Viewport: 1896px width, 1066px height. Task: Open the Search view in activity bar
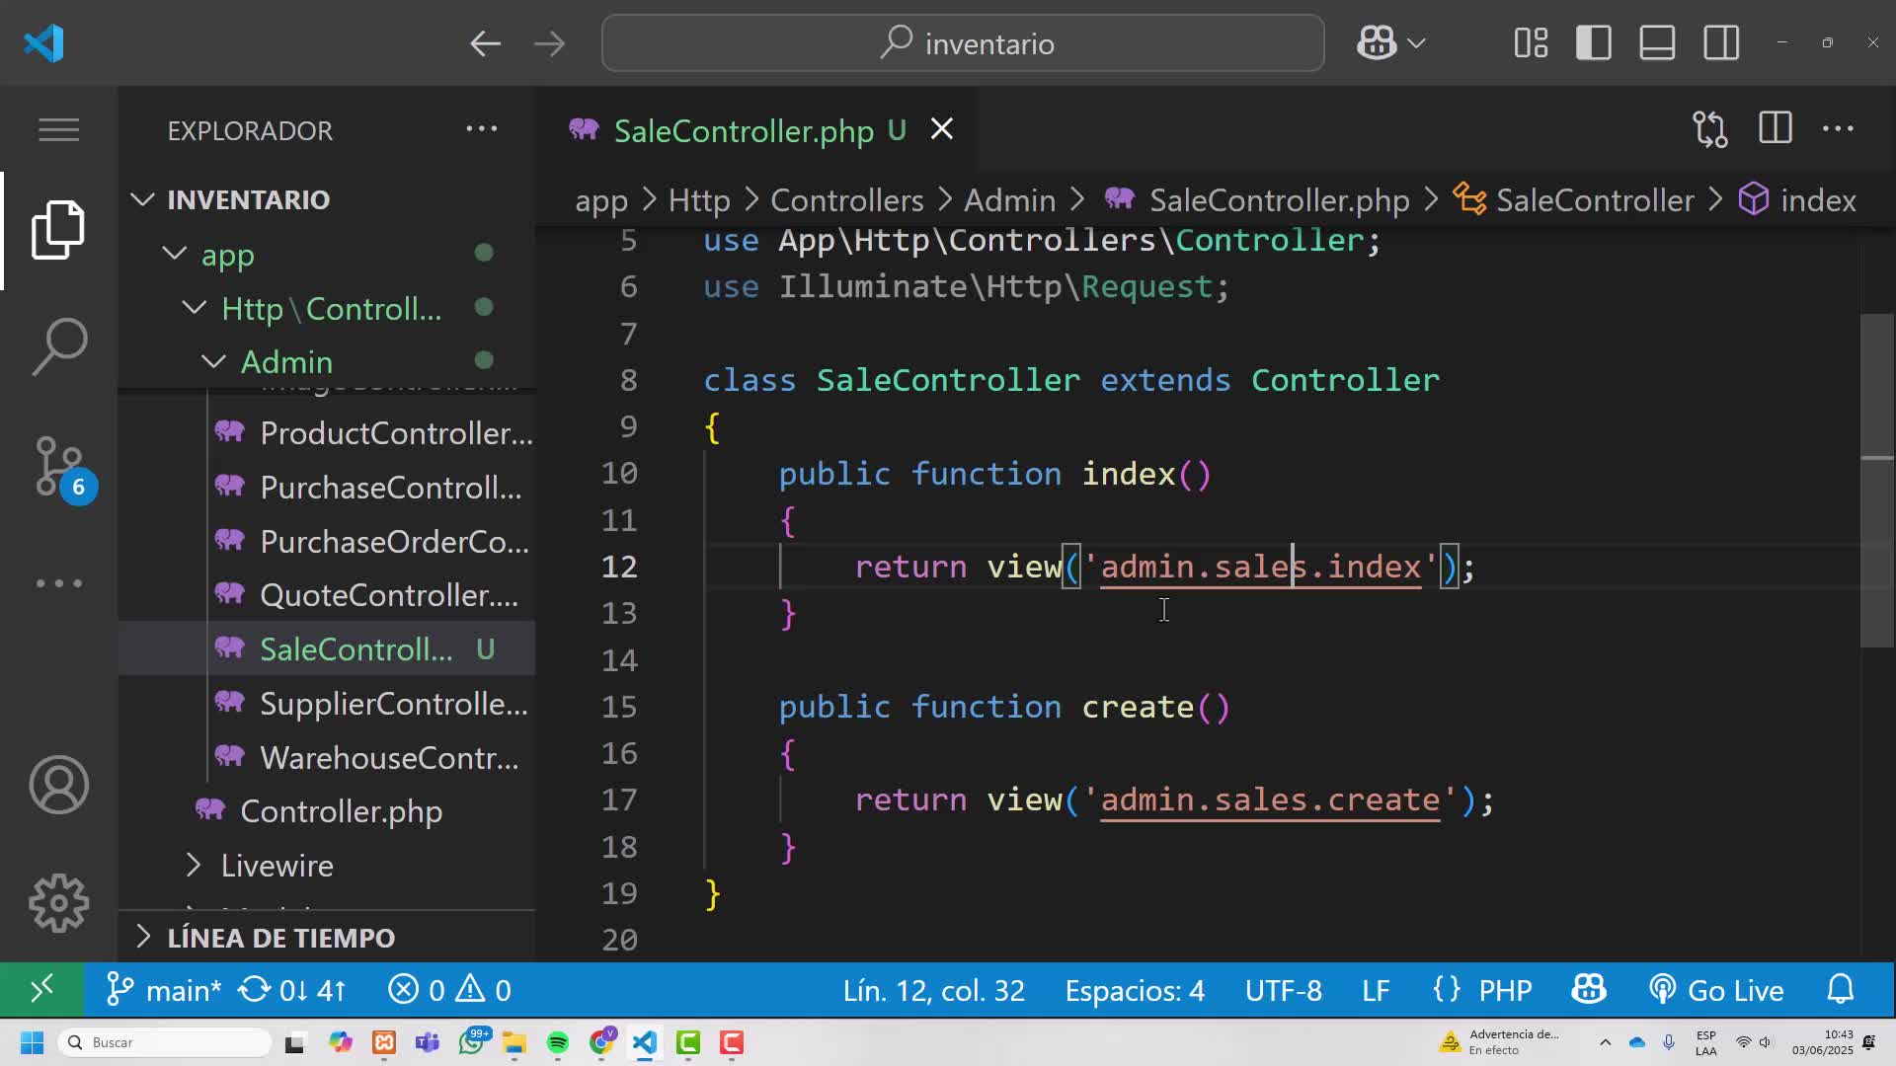[x=58, y=346]
